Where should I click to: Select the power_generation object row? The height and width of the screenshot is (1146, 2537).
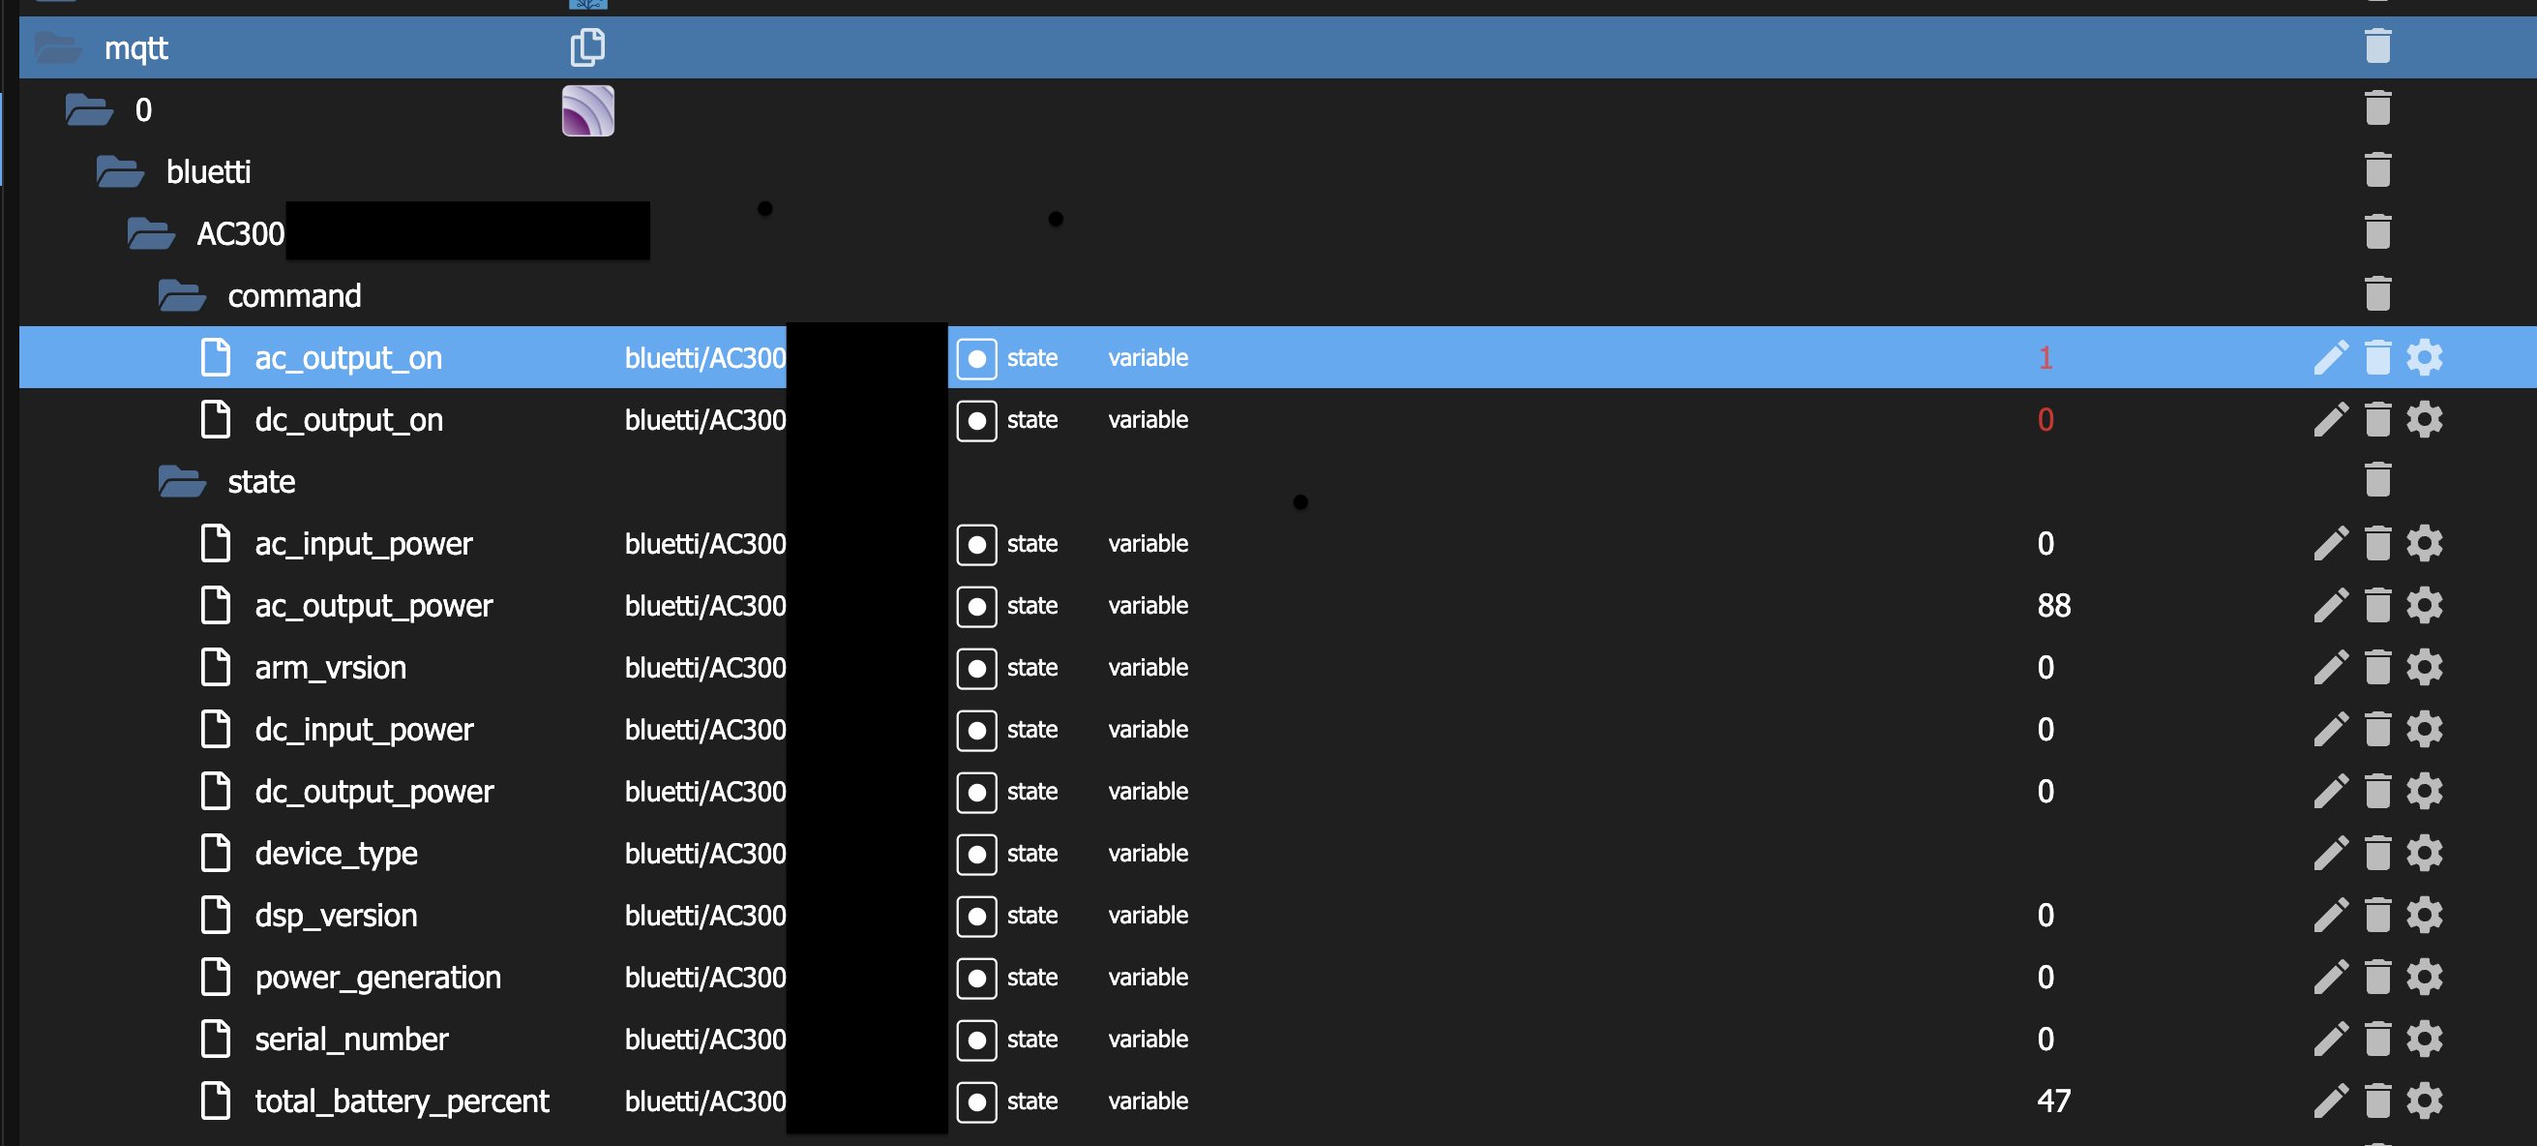377,978
